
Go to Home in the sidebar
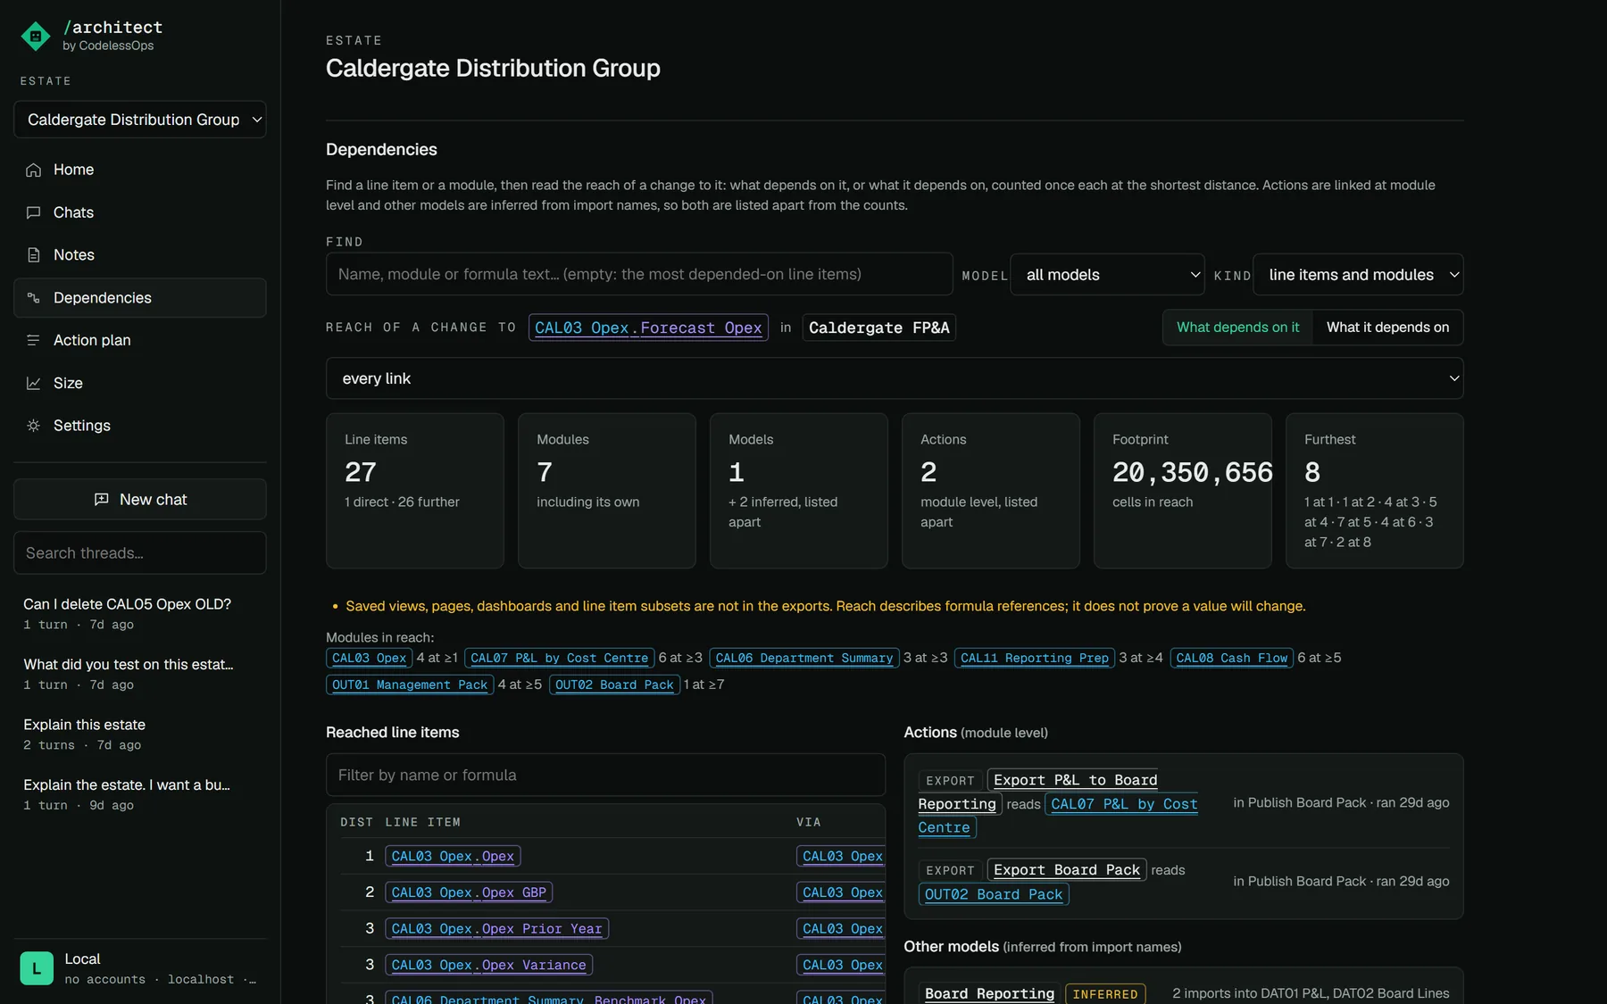pos(140,170)
